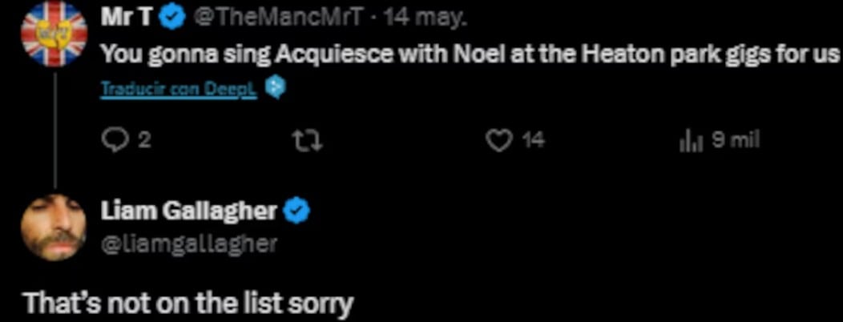
Task: Click Liam Gallagher's blue verified badge
Action: pos(299,211)
